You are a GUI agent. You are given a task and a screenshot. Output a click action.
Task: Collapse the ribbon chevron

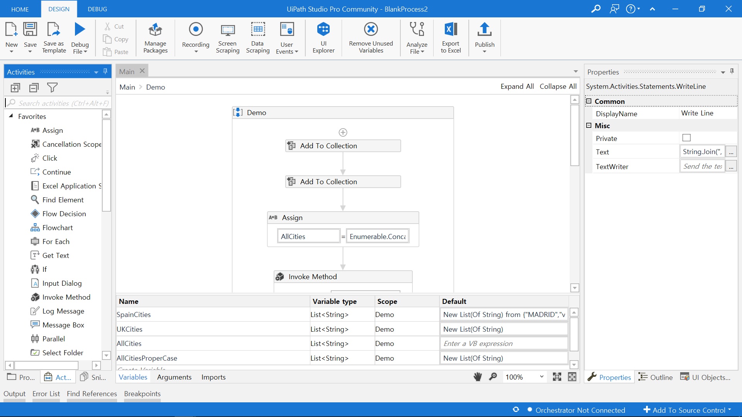[652, 9]
